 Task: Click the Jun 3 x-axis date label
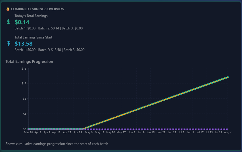(132, 132)
